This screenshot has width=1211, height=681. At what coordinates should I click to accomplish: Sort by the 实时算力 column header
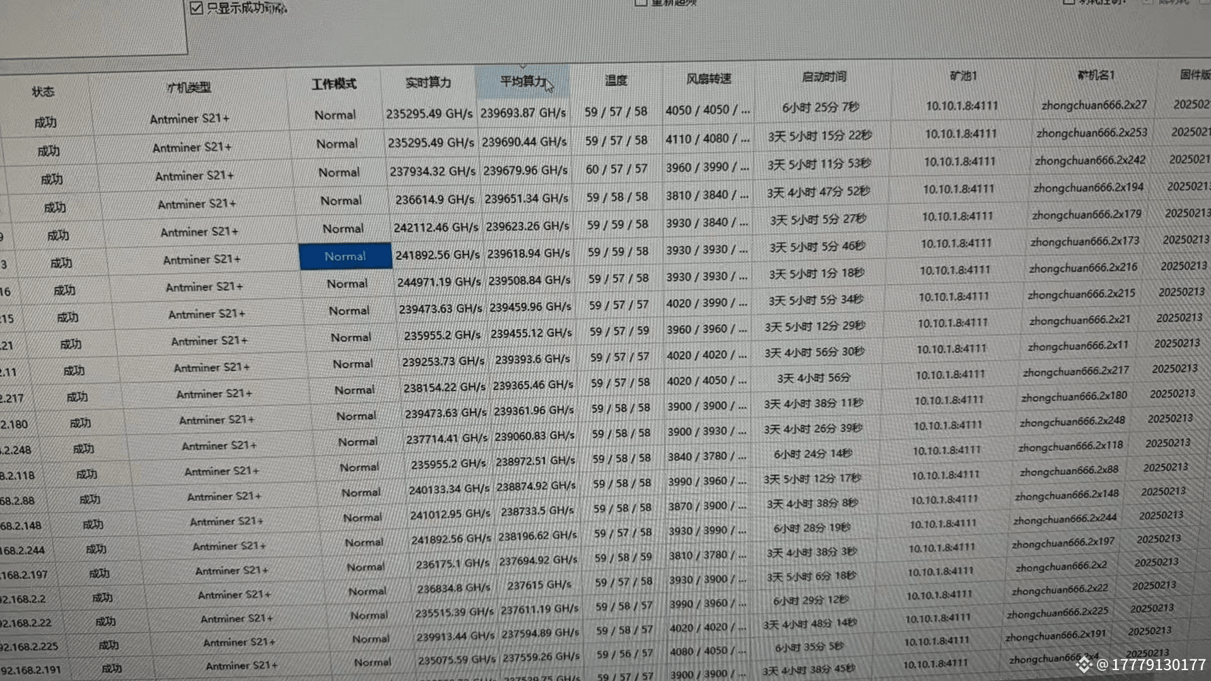tap(428, 83)
